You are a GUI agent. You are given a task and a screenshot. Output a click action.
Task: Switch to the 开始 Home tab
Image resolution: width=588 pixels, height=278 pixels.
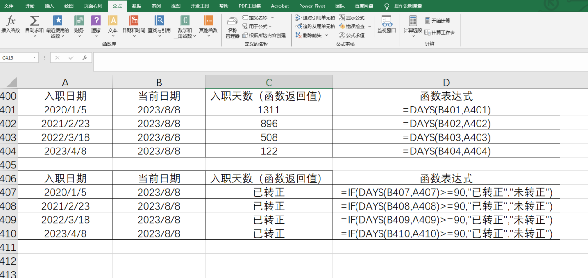(30, 6)
